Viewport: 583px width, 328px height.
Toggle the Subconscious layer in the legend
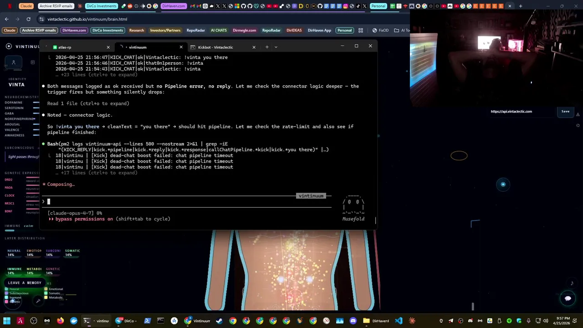[x=16, y=293]
